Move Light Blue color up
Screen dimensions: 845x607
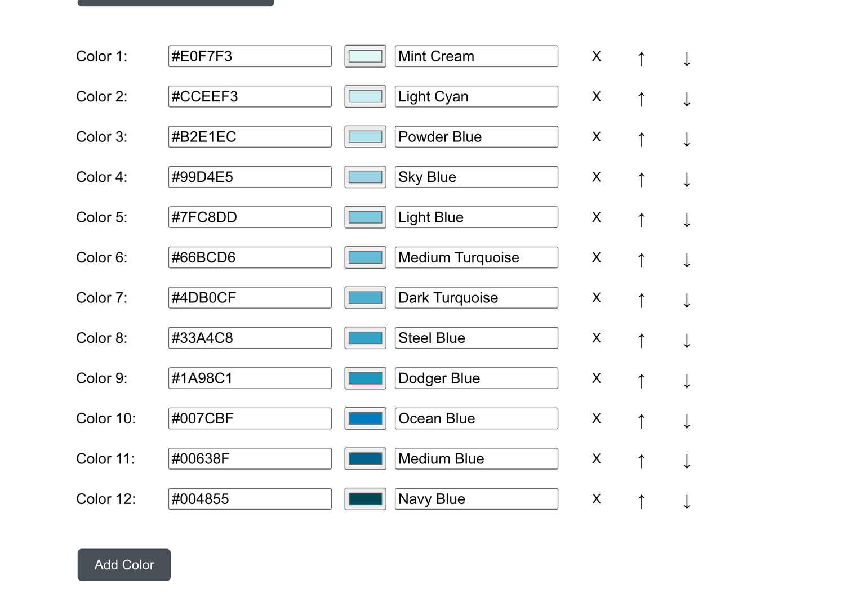(x=641, y=219)
